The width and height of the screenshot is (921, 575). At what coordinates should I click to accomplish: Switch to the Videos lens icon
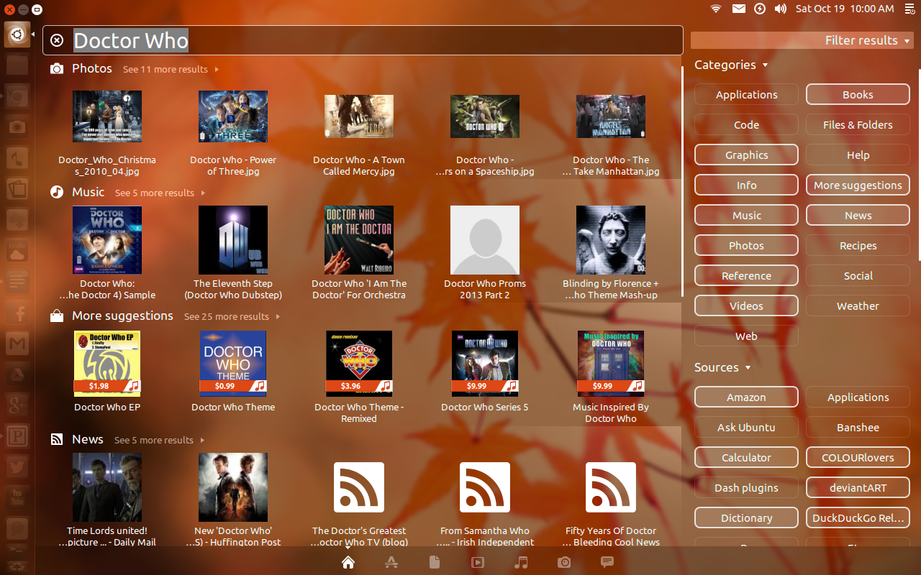coord(478,562)
